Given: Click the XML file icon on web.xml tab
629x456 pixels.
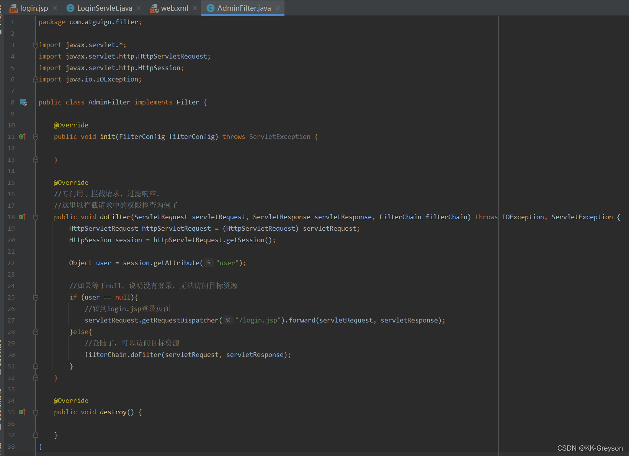Looking at the screenshot, I should (x=155, y=8).
